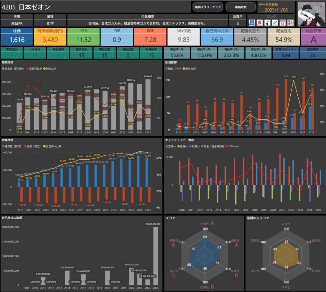326x292 pixels.
Task: Select the フリーCF legend item
Action: [233, 146]
